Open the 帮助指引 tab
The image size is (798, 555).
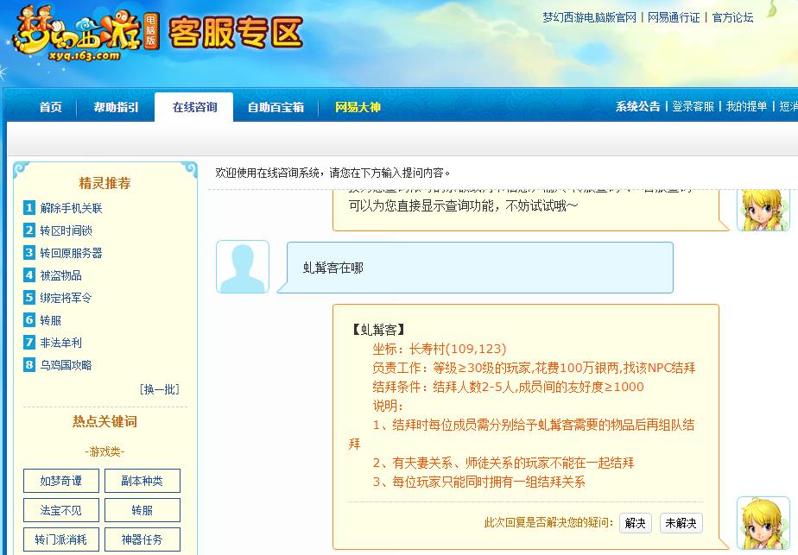(x=116, y=107)
